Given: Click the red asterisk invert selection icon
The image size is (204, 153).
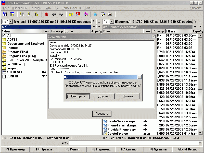Looking at the screenshot, I should [46, 14].
